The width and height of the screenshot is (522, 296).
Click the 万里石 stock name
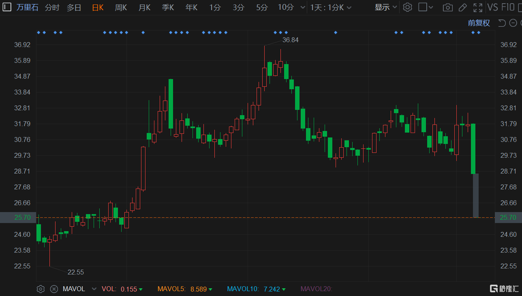tap(28, 7)
